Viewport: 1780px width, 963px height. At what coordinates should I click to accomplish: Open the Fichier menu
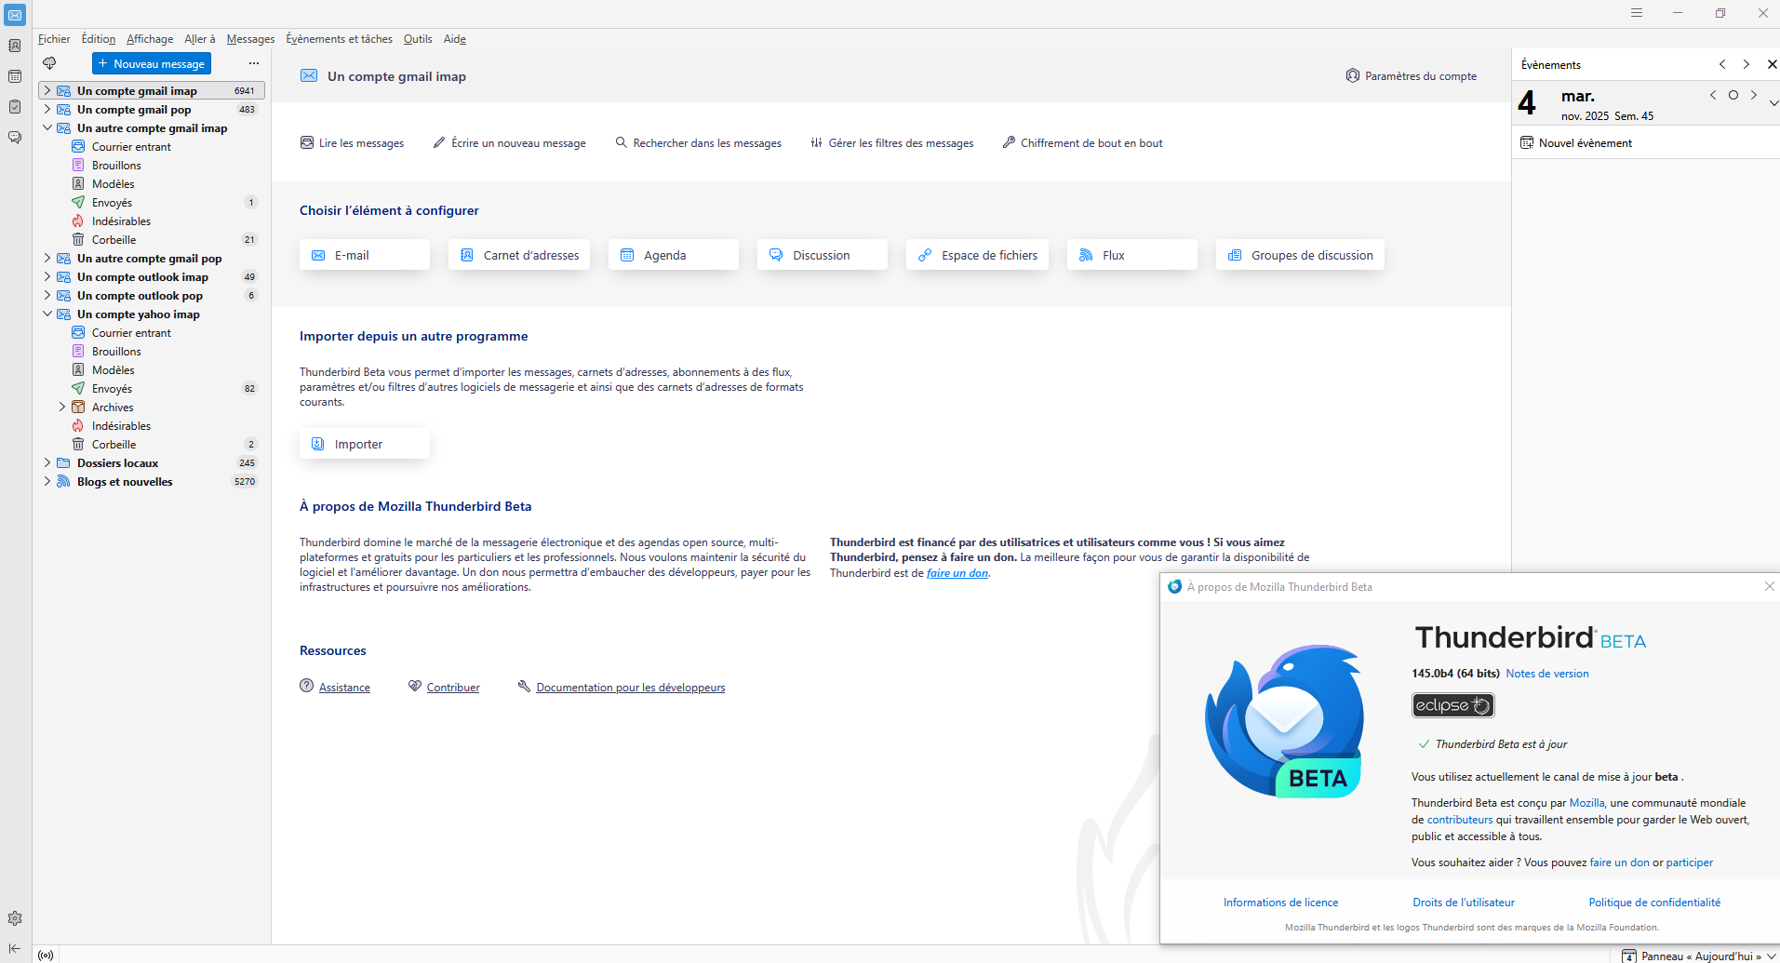[x=54, y=39]
